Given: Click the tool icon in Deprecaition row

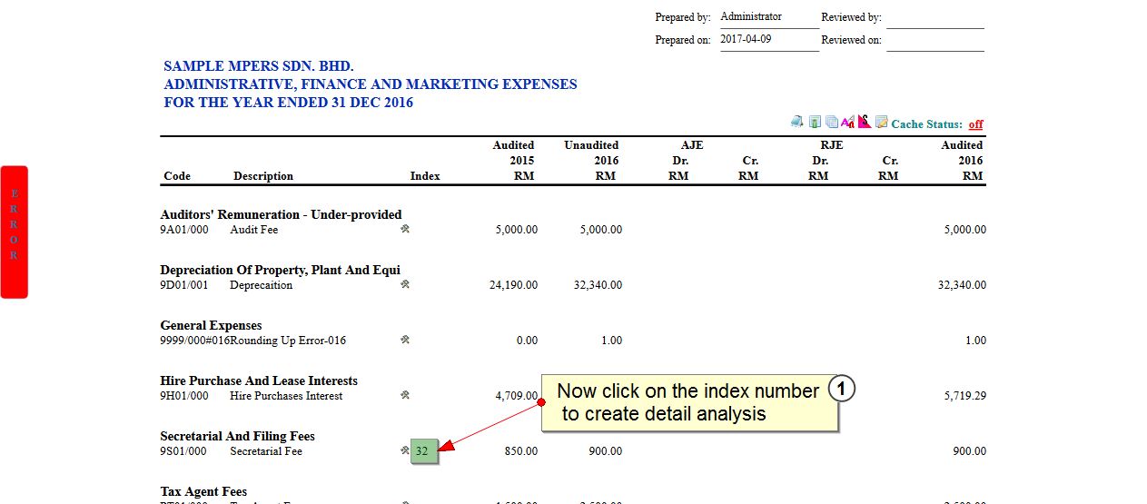Looking at the screenshot, I should pyautogui.click(x=405, y=285).
